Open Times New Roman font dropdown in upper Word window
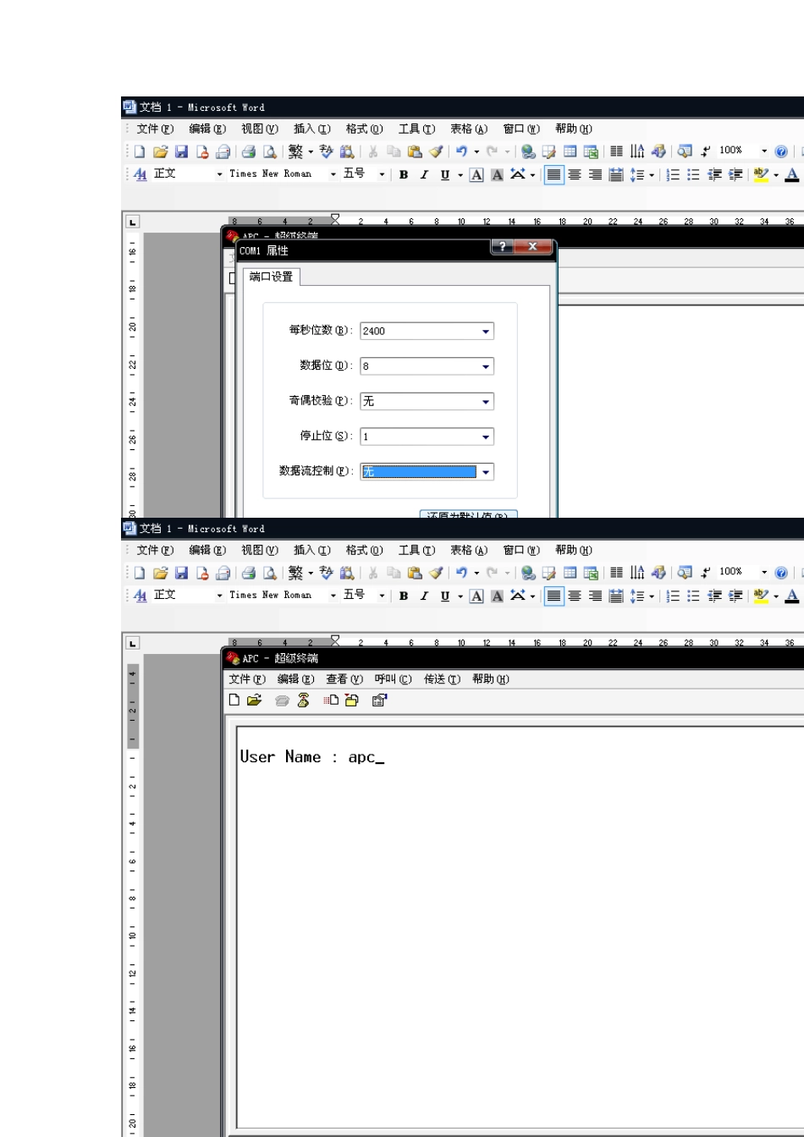 click(333, 174)
